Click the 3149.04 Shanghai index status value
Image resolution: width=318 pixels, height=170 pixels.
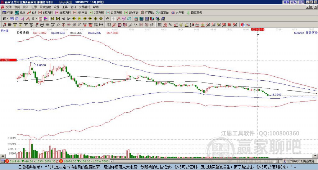click(15, 161)
